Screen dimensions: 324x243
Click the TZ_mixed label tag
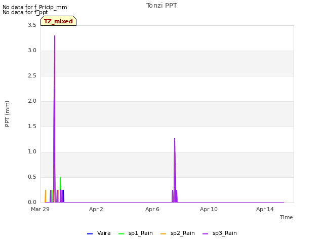click(59, 21)
